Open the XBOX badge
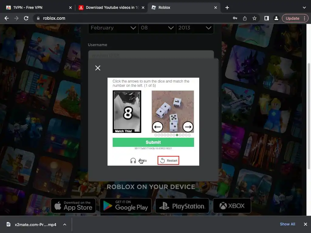 tap(232, 206)
